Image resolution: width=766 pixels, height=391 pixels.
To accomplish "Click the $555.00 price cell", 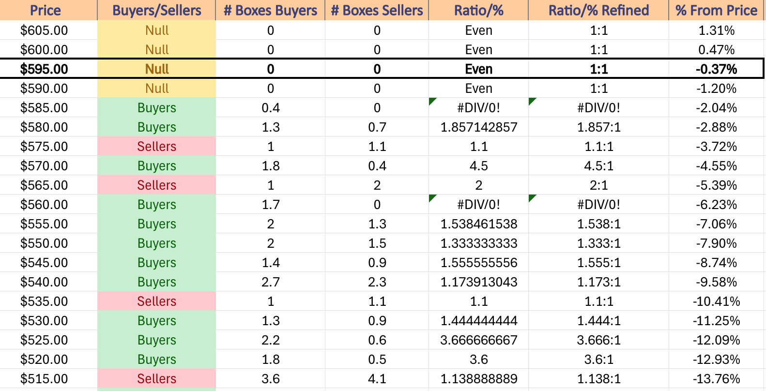I will coord(48,224).
